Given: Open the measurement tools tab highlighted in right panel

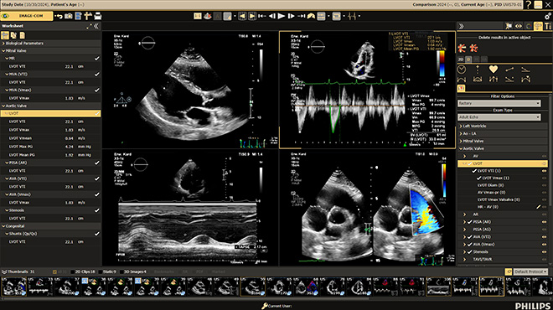Looking at the screenshot, I should [538, 26].
